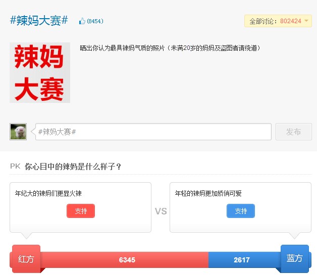Click the gray VS label between options
Viewport: 317px width, 275px height.
(161, 211)
